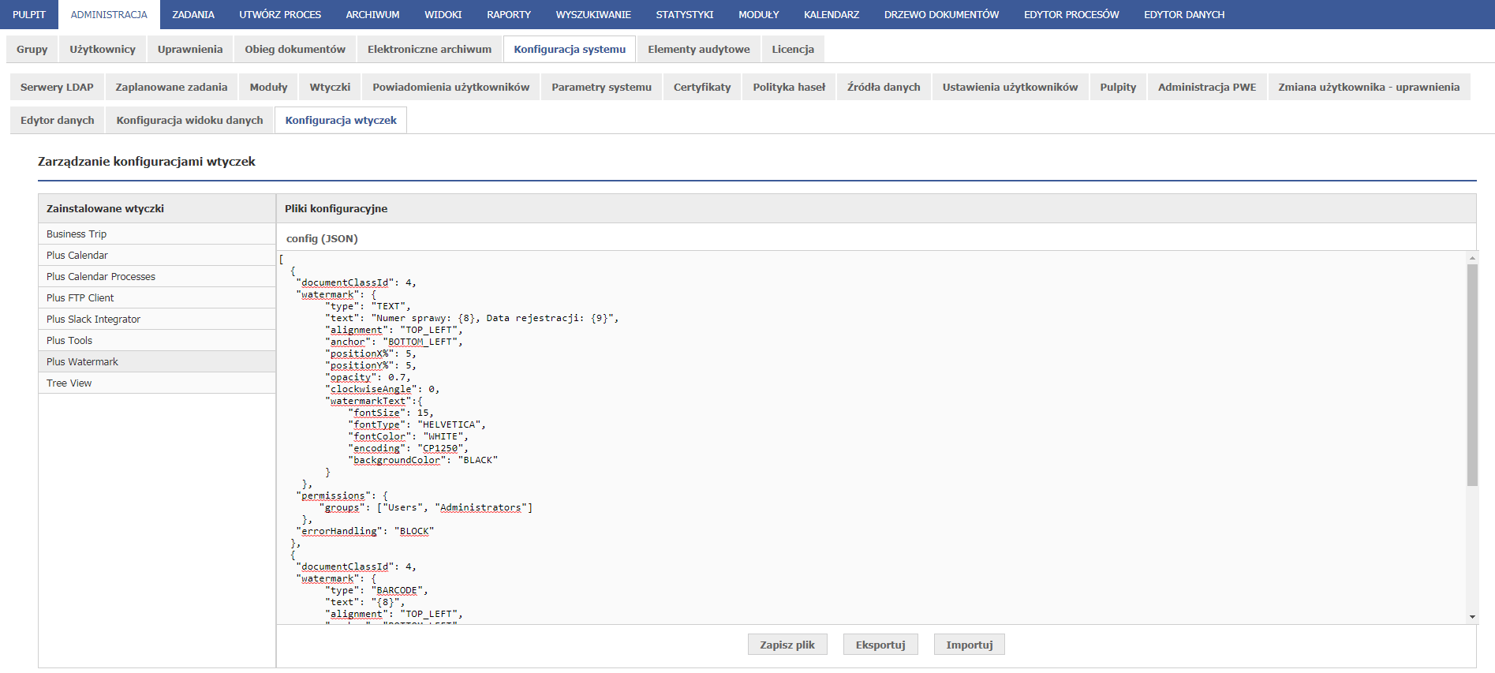The height and width of the screenshot is (673, 1495).
Task: Open the Licencja tab
Action: point(792,49)
